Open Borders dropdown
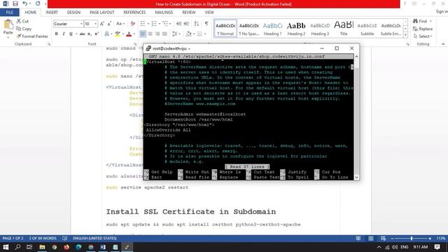The width and height of the screenshot is (448, 252). click(x=205, y=34)
